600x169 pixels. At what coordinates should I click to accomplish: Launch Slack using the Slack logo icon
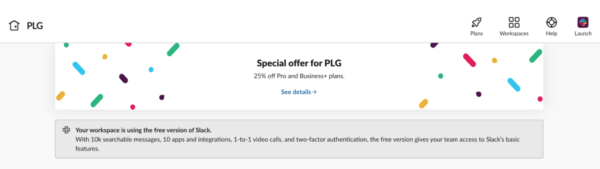pos(583,22)
